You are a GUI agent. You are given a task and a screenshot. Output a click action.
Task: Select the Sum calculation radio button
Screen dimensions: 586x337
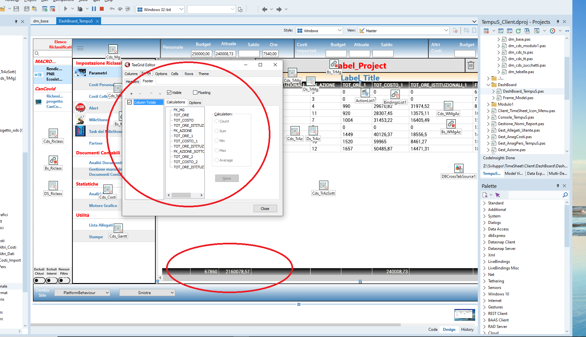[216, 131]
